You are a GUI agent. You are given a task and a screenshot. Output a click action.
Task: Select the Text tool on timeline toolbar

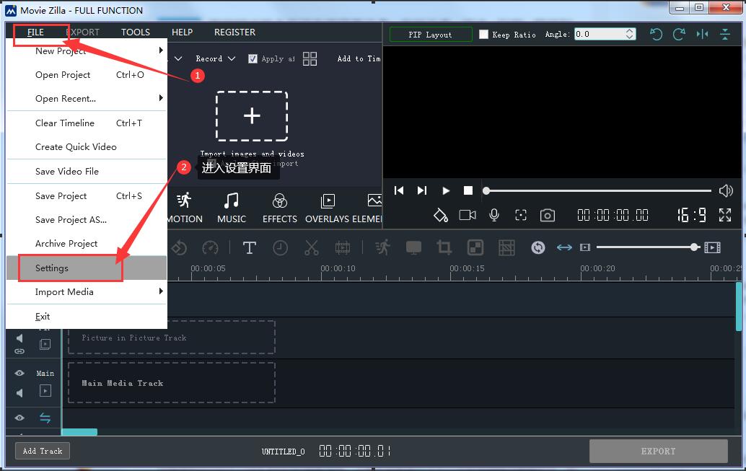pyautogui.click(x=250, y=248)
